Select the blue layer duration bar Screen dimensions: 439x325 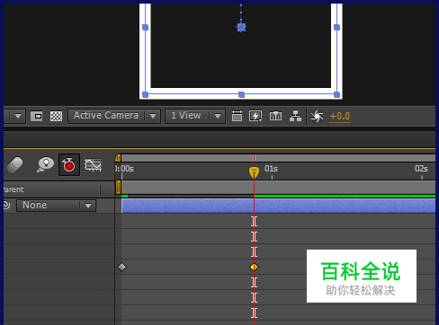(278, 206)
